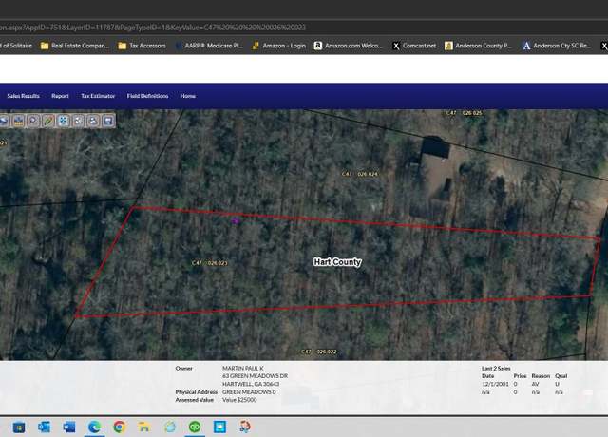The height and width of the screenshot is (437, 608).
Task: Select the yellow ruler measure tool
Action: (x=18, y=121)
